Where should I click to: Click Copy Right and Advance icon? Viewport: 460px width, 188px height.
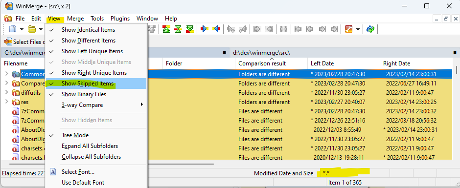coord(231,29)
